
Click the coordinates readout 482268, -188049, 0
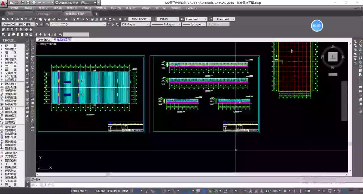pyautogui.click(x=107, y=191)
